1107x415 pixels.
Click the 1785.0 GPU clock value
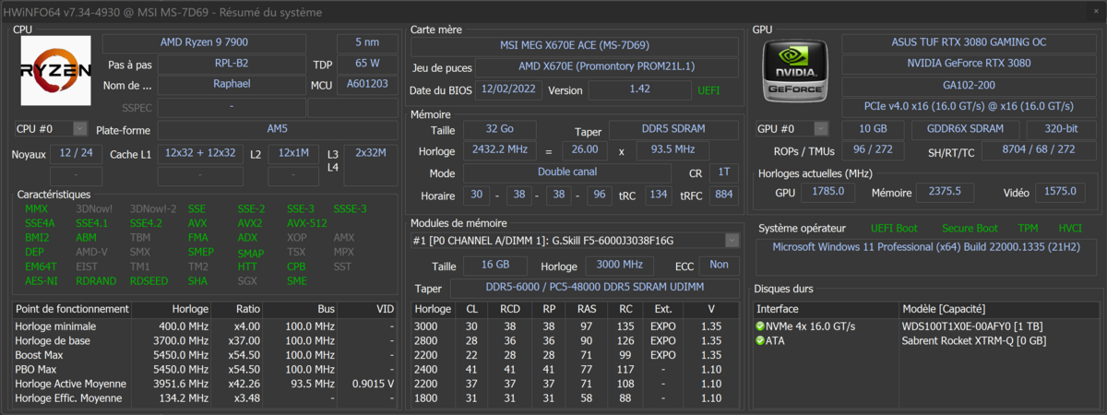[x=827, y=192]
